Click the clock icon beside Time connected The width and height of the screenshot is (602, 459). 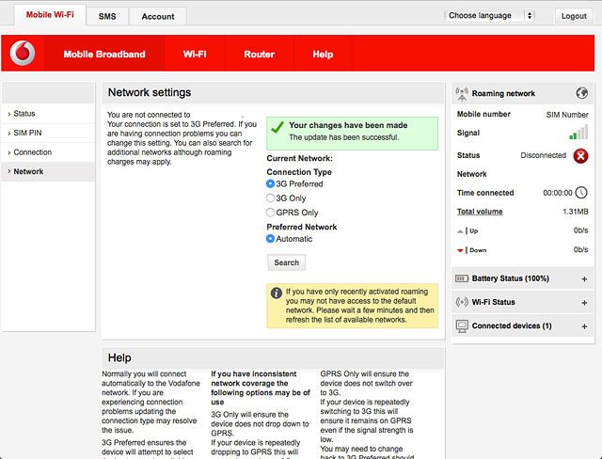coord(581,193)
